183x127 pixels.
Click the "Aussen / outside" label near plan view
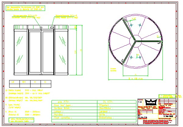(113, 70)
